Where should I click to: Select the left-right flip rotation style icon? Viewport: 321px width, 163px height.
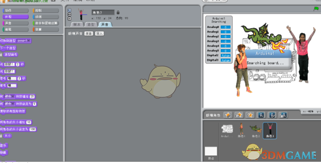tap(69, 14)
